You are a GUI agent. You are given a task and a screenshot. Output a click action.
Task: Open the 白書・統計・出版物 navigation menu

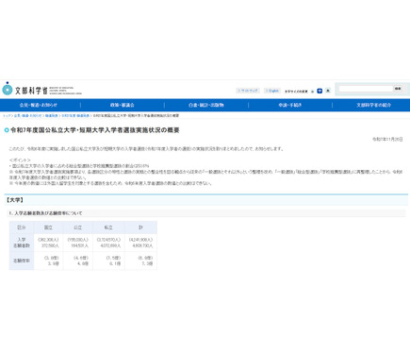click(x=206, y=105)
